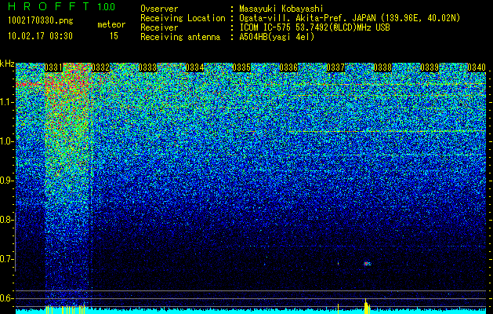Viewport: 493px width, 314px height.
Task: Click the tall yellow spike below 0338
Action: click(x=366, y=306)
